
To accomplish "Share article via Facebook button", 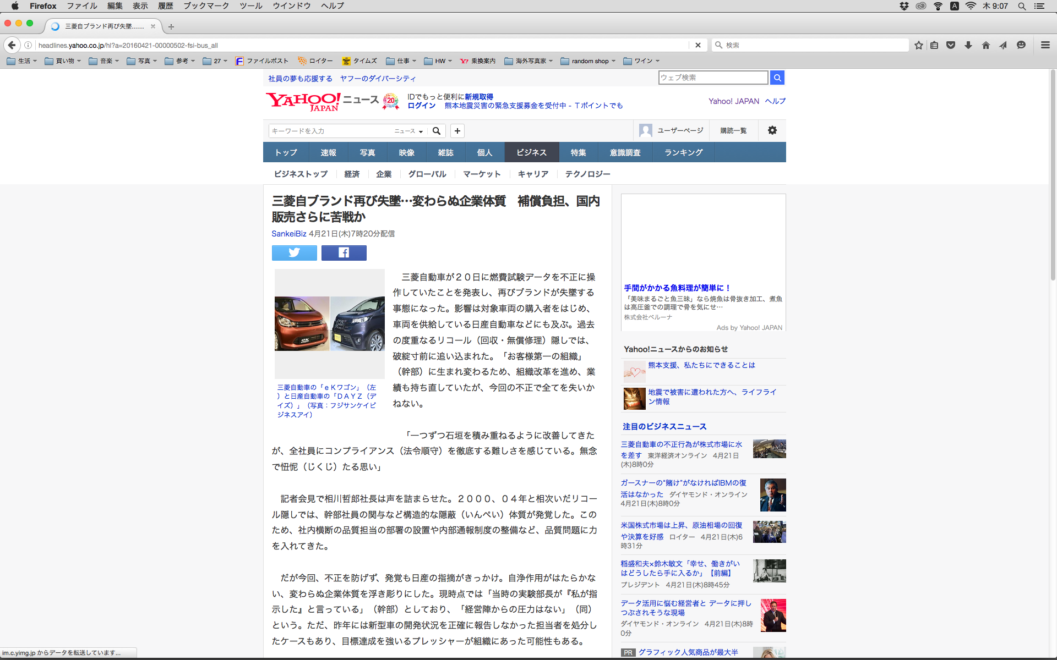I will point(344,252).
